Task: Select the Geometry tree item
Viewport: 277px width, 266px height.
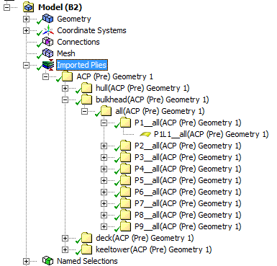Action: [x=74, y=19]
